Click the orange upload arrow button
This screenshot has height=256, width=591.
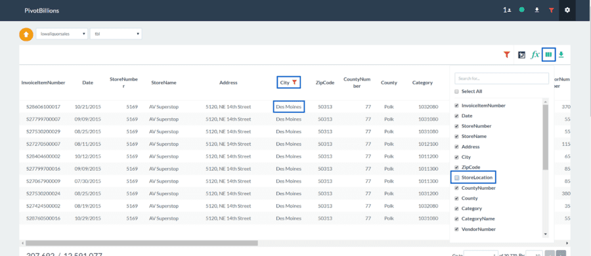click(x=26, y=34)
